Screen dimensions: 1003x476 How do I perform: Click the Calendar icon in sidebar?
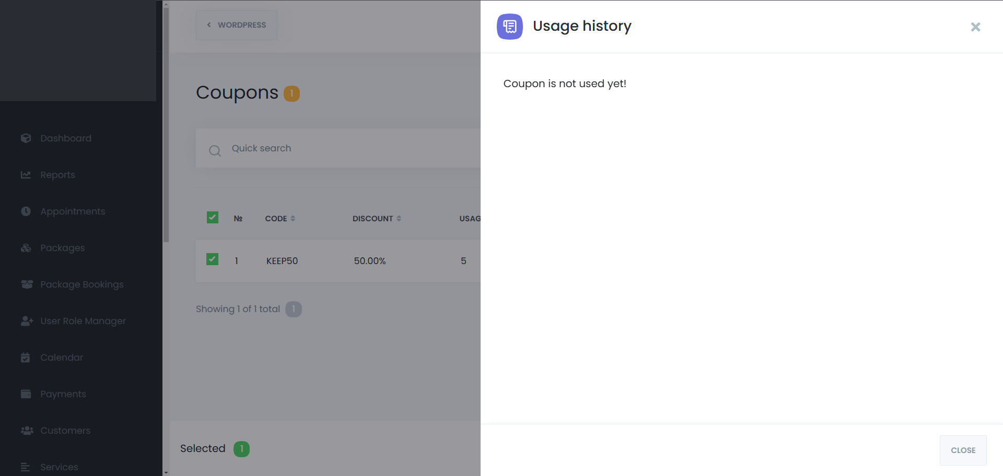click(26, 358)
